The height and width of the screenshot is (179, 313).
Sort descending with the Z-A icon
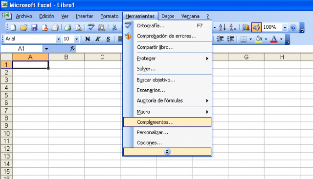[233, 27]
